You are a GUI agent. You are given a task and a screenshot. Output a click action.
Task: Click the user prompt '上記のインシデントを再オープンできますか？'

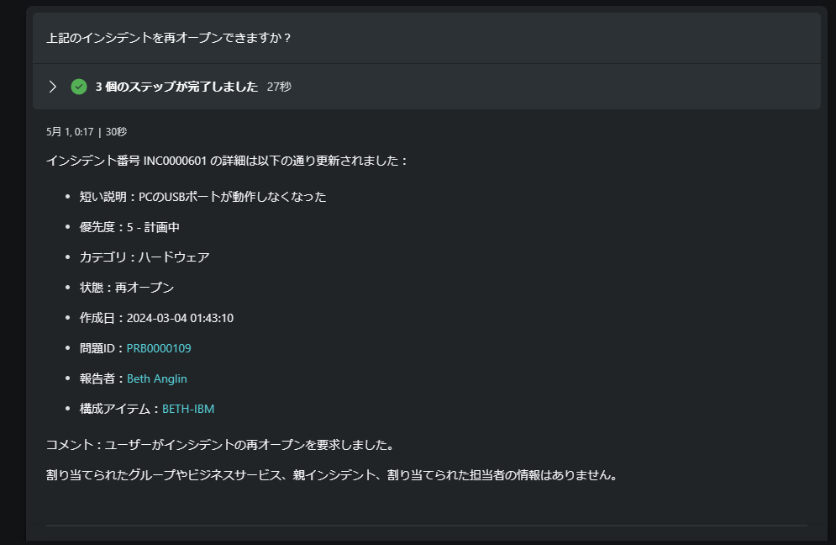click(169, 38)
